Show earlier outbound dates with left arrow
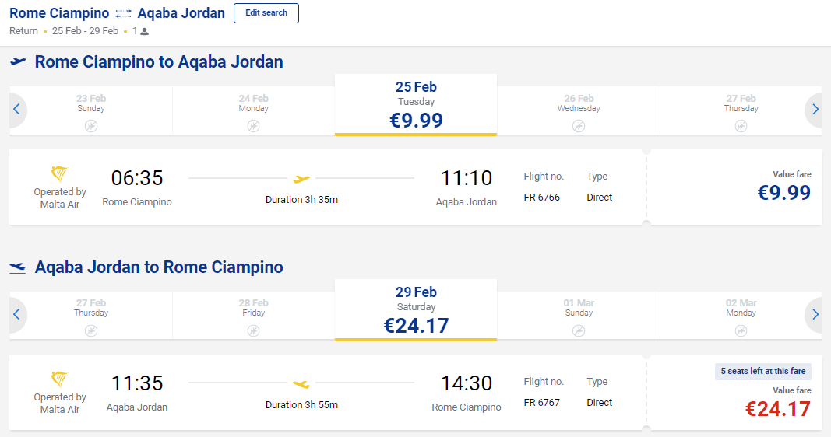Image resolution: width=831 pixels, height=437 pixels. click(16, 110)
